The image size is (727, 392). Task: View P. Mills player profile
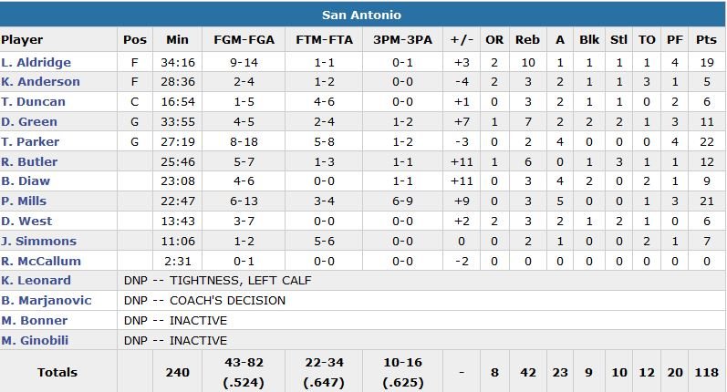pos(24,201)
